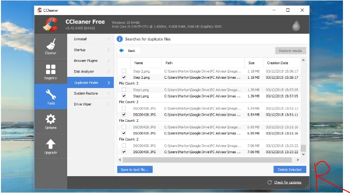The width and height of the screenshot is (350, 193).
Task: Open the Uninstall tool
Action: tap(90, 39)
